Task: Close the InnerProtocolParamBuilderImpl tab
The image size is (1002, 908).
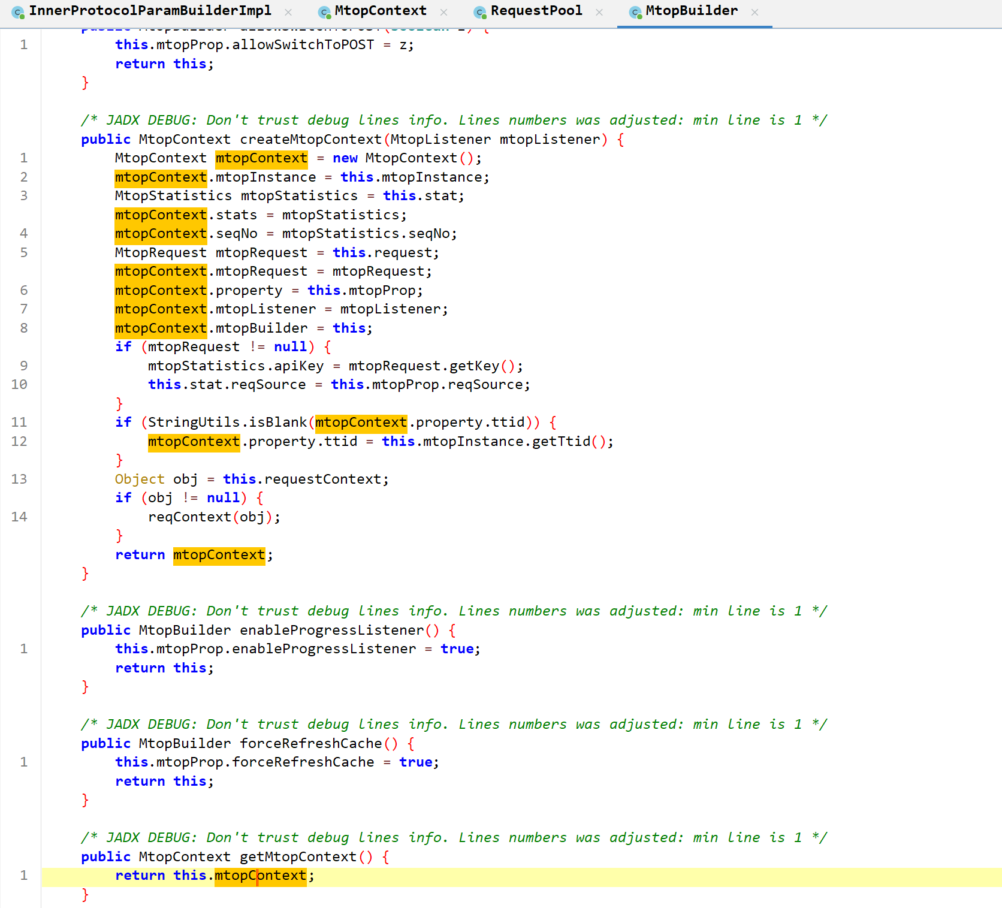Action: [288, 12]
